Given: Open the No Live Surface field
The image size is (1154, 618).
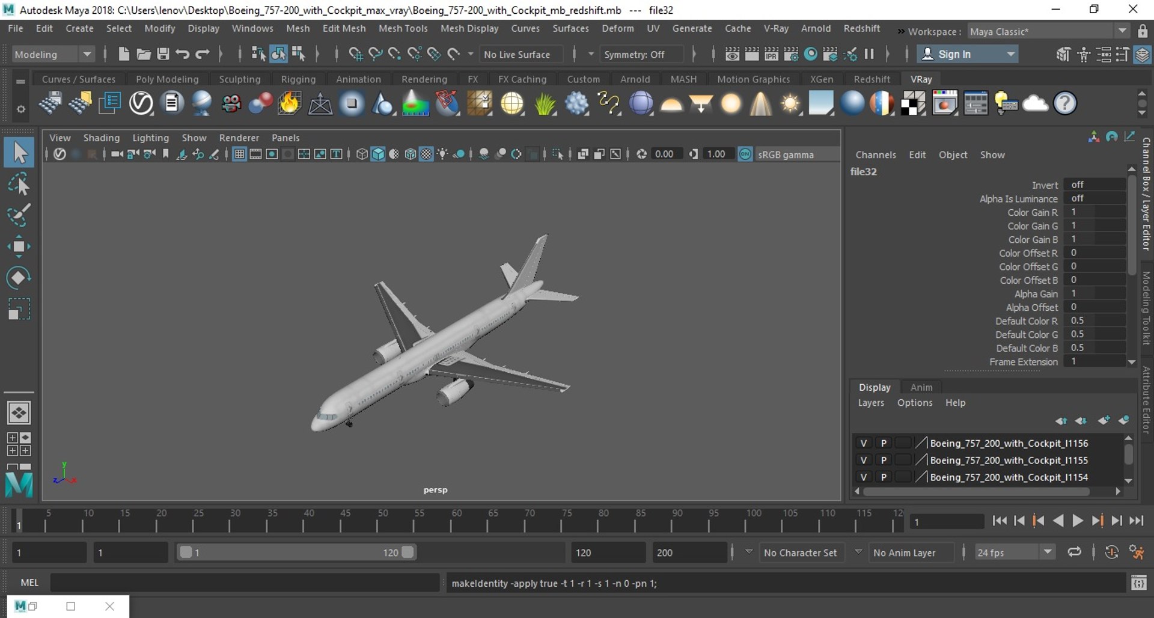Looking at the screenshot, I should 521,54.
